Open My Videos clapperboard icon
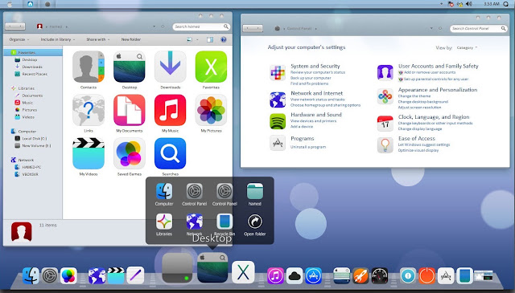 click(89, 153)
